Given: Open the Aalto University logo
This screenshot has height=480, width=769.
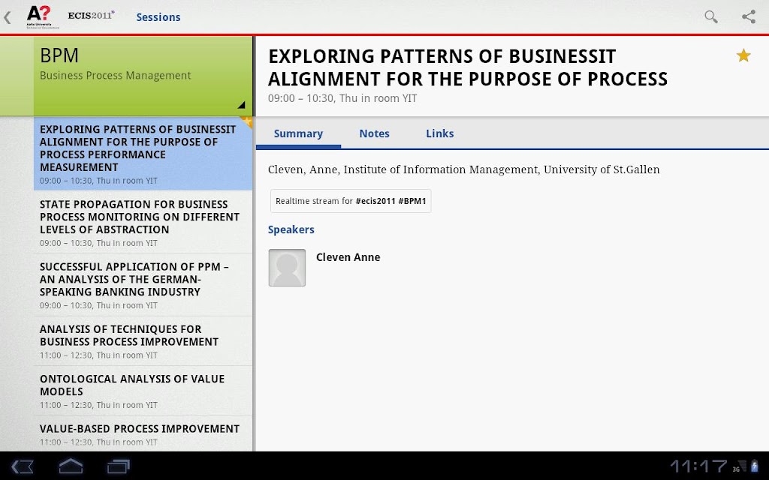Looking at the screenshot, I should (39, 16).
